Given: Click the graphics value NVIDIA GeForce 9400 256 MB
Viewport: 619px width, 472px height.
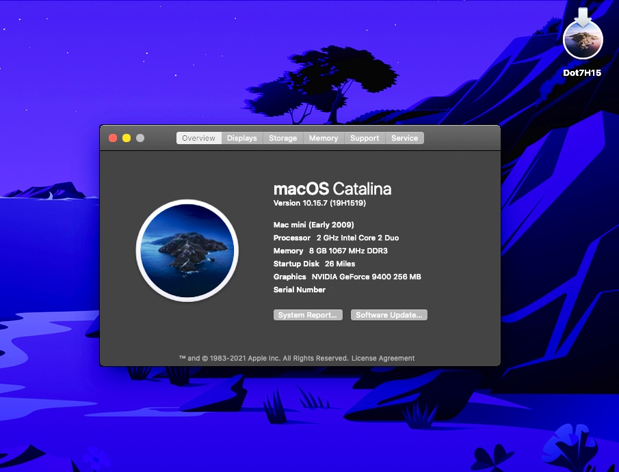Looking at the screenshot, I should [x=367, y=277].
